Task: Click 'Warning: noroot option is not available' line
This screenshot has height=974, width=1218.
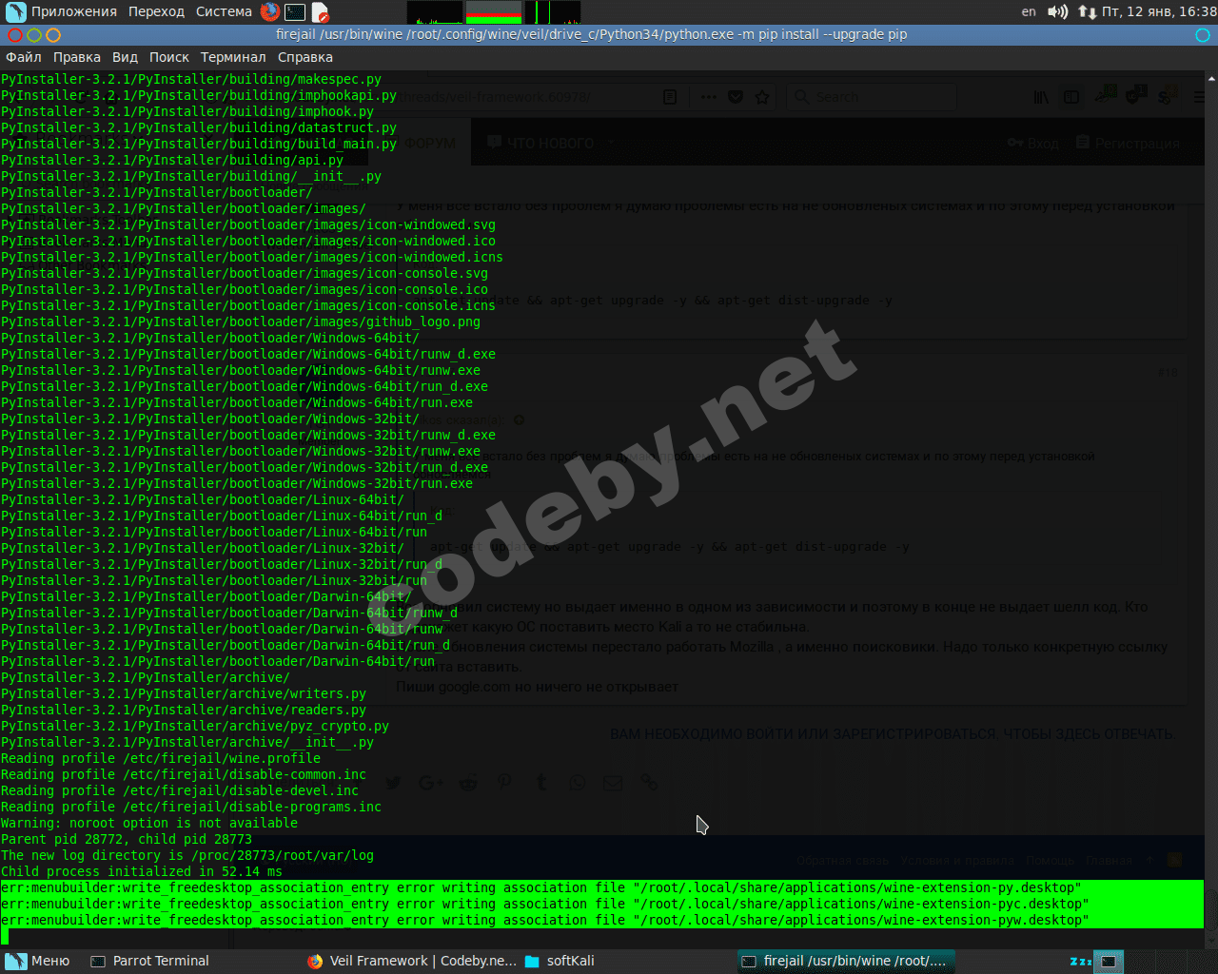Action: click(149, 824)
